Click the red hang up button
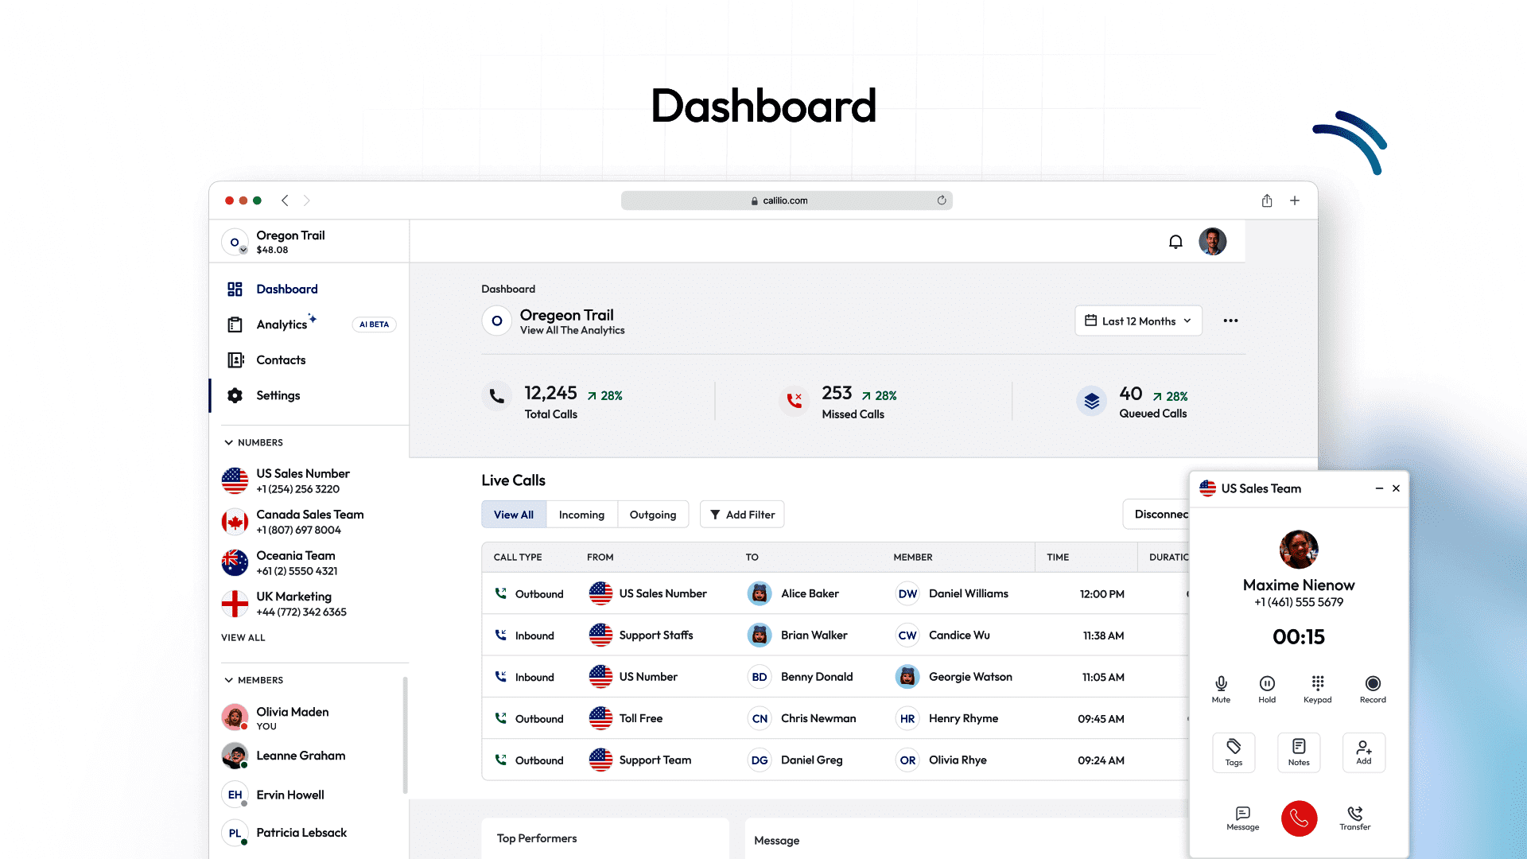Image resolution: width=1527 pixels, height=859 pixels. 1299,818
